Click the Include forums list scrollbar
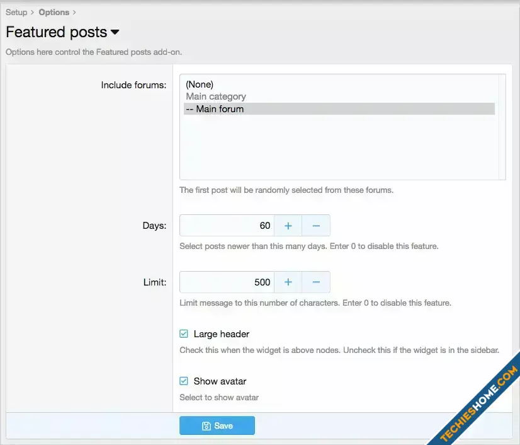The width and height of the screenshot is (520, 445). (502, 127)
